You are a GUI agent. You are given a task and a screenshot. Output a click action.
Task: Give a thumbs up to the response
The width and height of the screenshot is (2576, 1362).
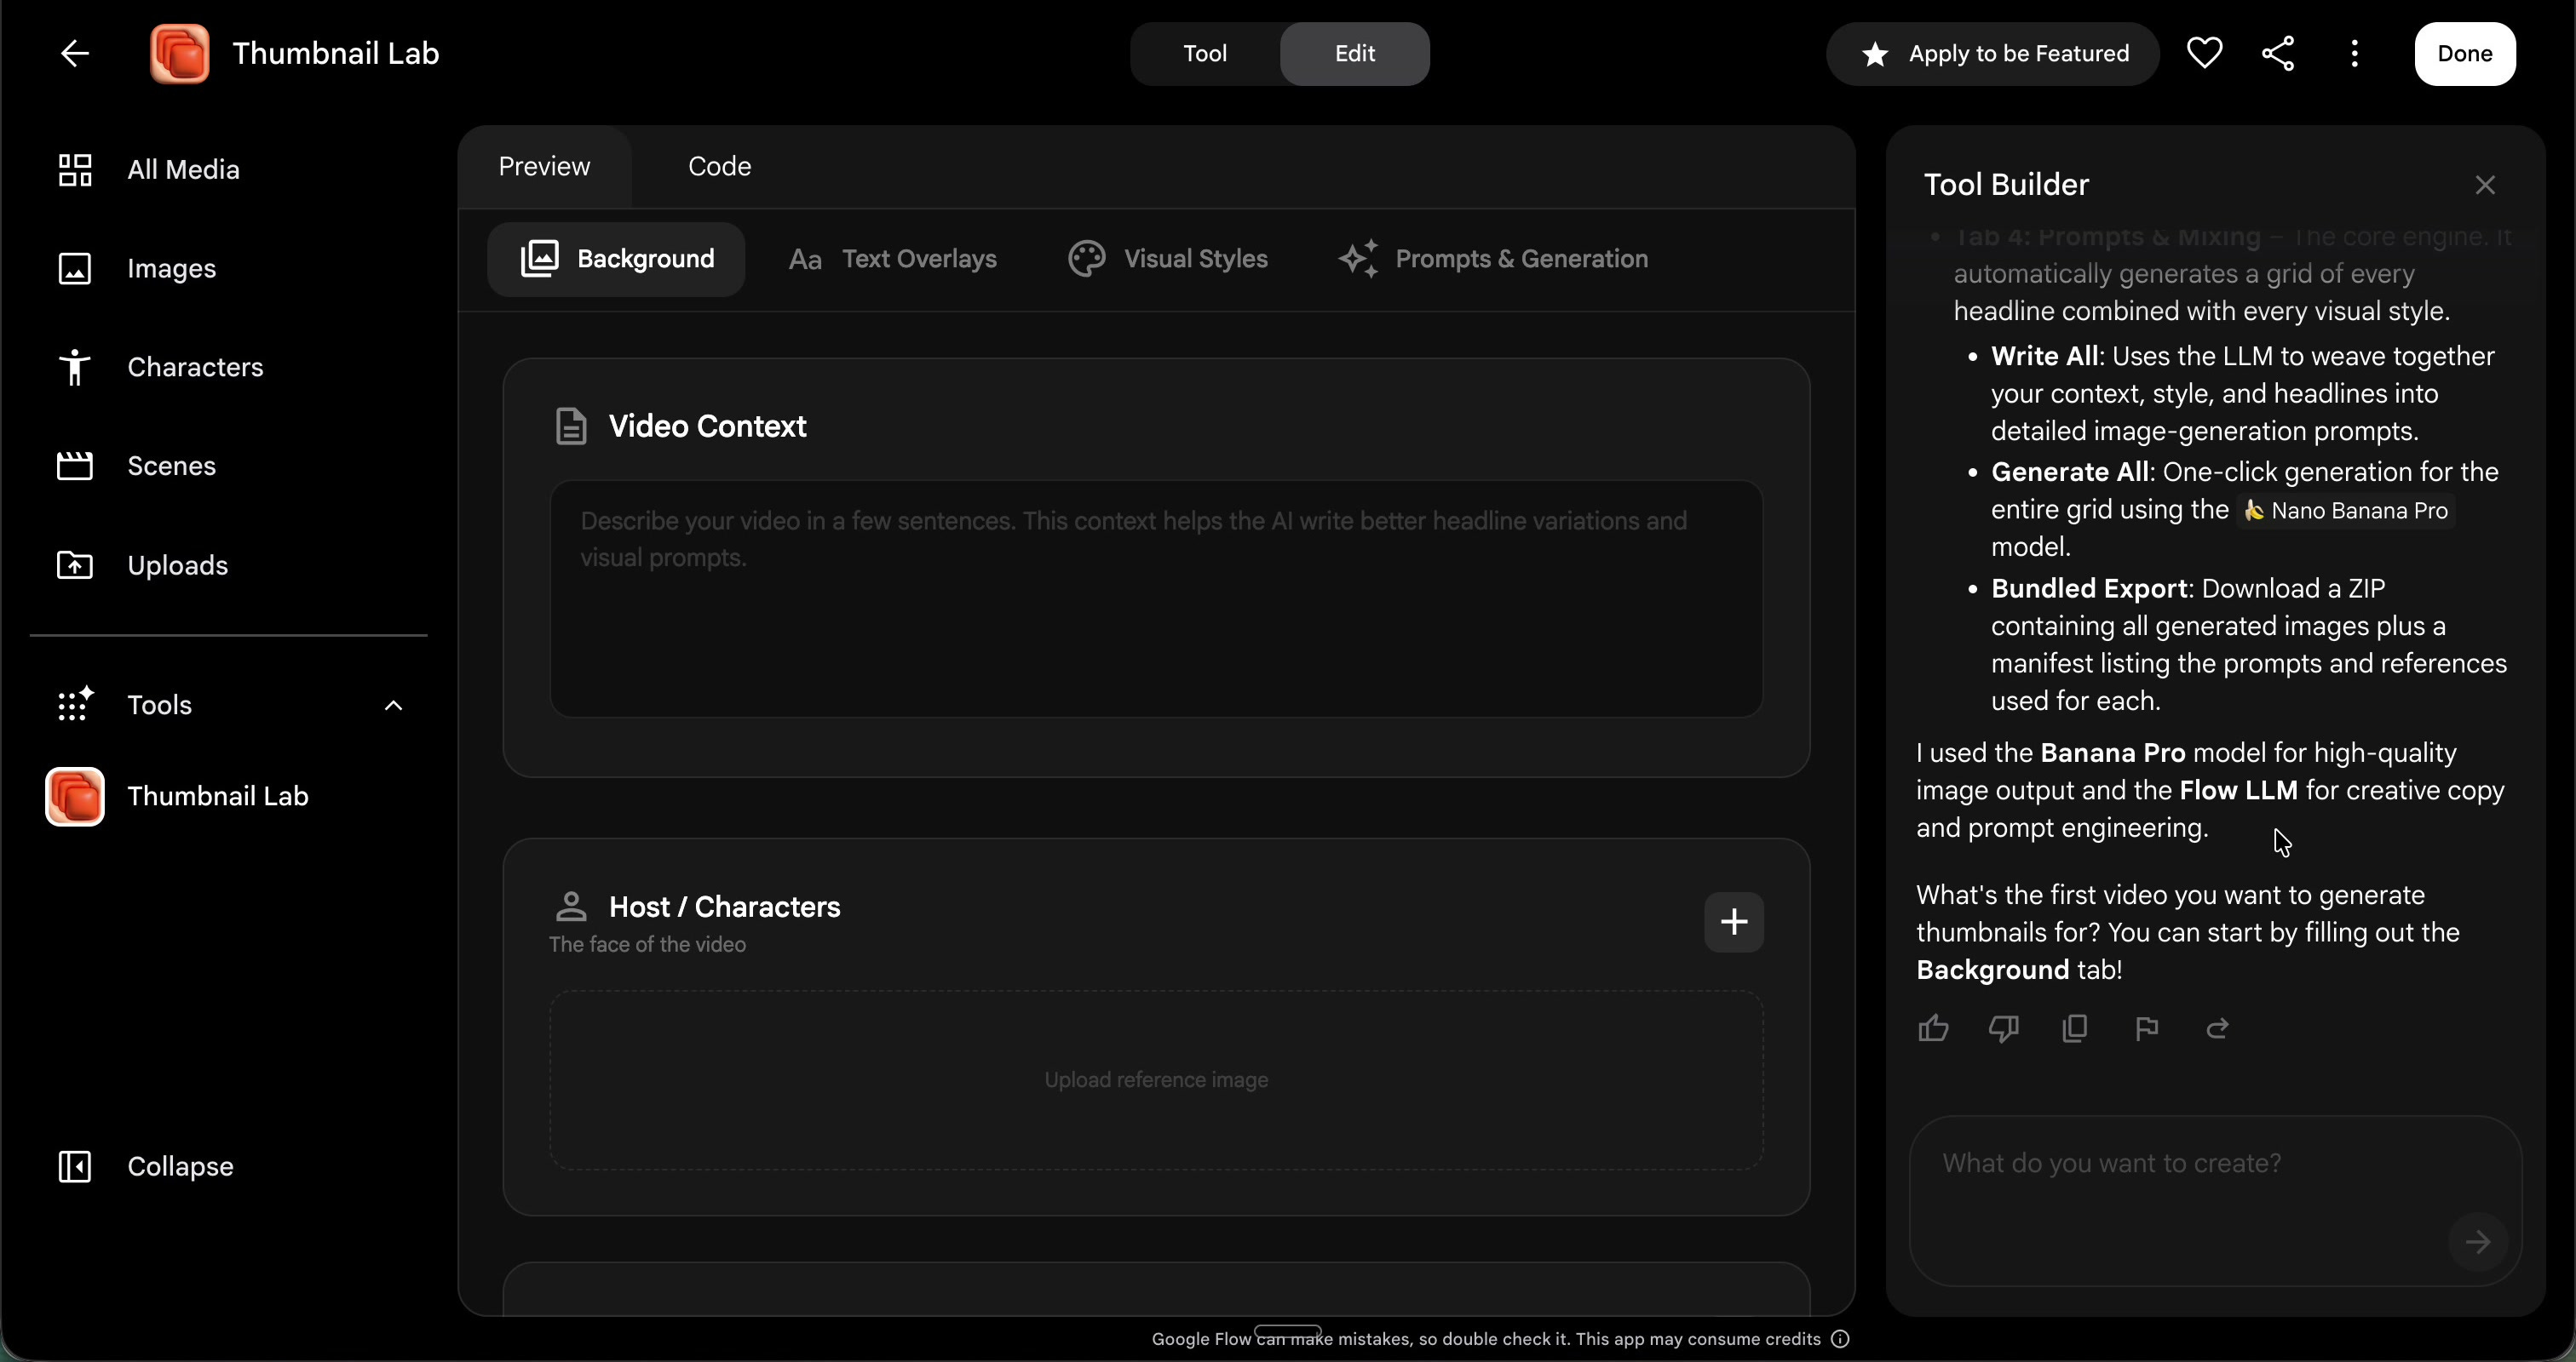1933,1028
